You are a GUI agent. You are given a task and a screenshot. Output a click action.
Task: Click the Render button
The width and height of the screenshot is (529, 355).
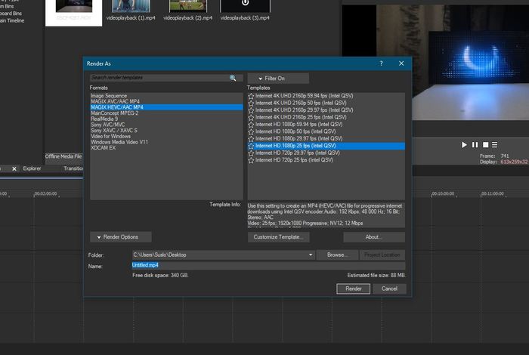click(x=353, y=289)
